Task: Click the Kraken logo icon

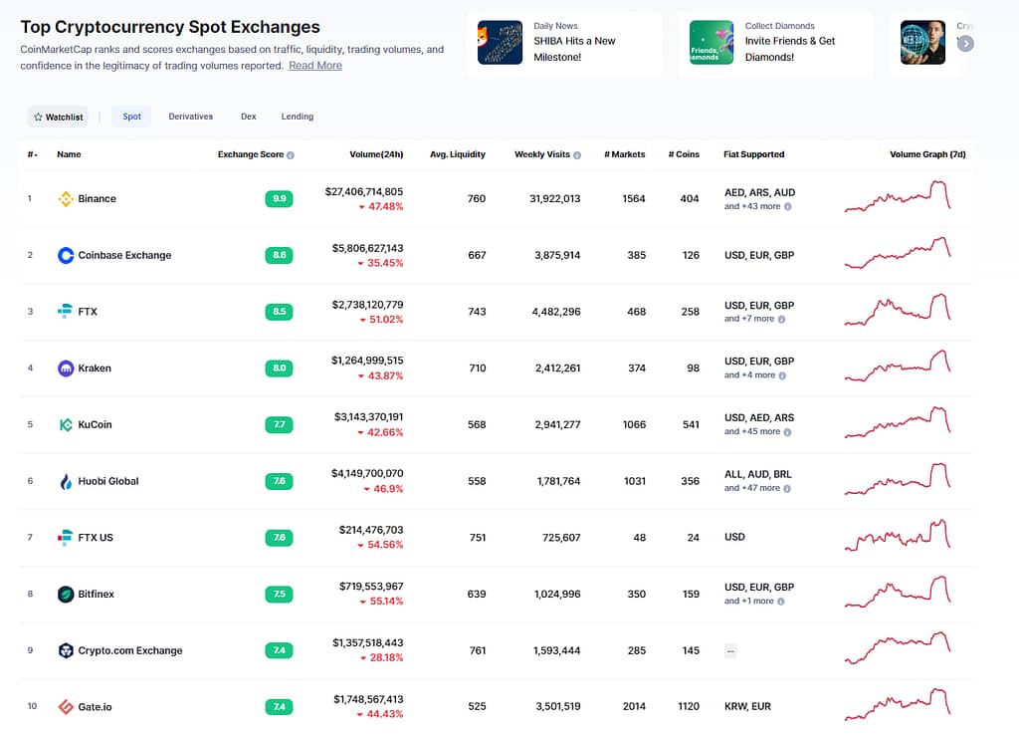Action: pyautogui.click(x=66, y=368)
